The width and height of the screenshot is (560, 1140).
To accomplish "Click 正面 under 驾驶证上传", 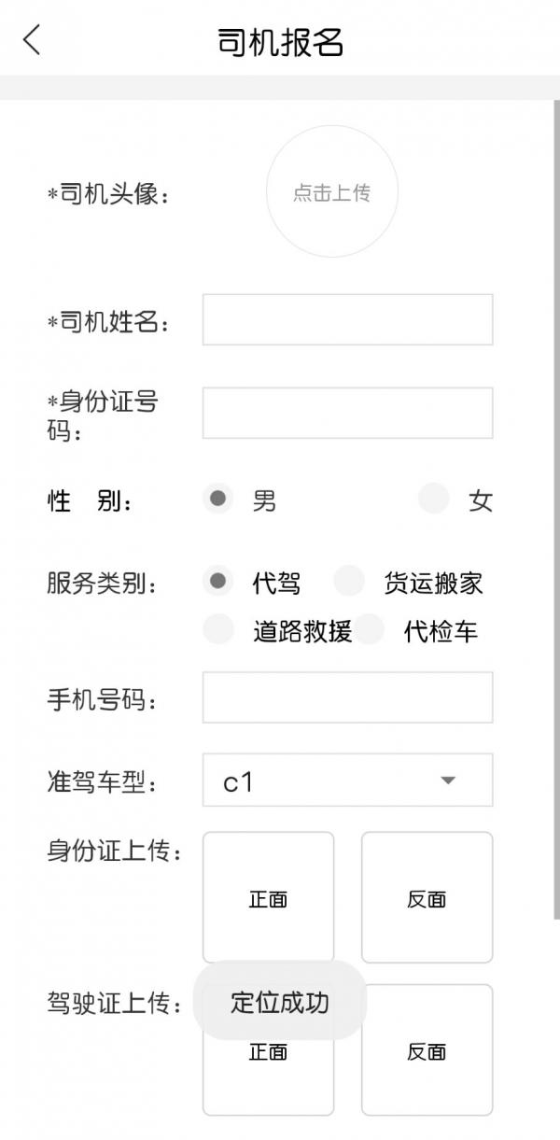I will coord(268,1051).
